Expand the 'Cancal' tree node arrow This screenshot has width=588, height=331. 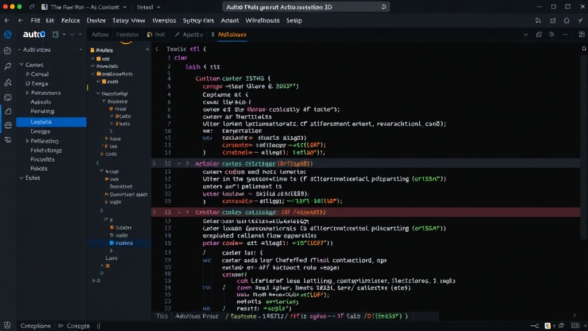point(28,74)
